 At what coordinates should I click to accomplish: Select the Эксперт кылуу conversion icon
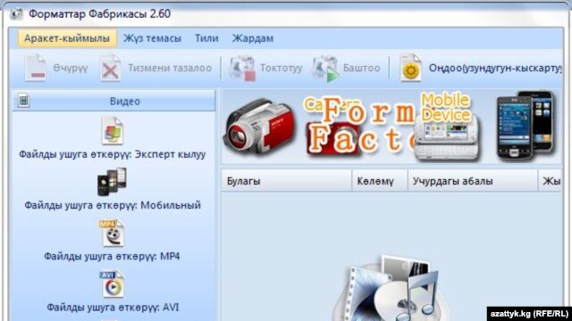[x=113, y=131]
